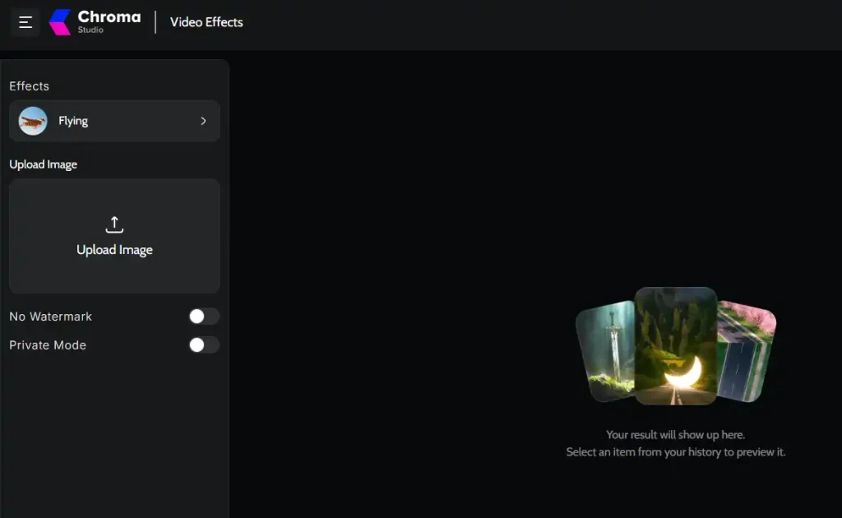This screenshot has width=842, height=518.
Task: Open the Effects section header
Action: click(29, 86)
